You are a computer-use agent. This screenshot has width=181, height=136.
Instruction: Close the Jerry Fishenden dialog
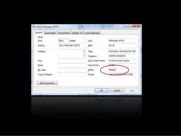click(x=136, y=26)
